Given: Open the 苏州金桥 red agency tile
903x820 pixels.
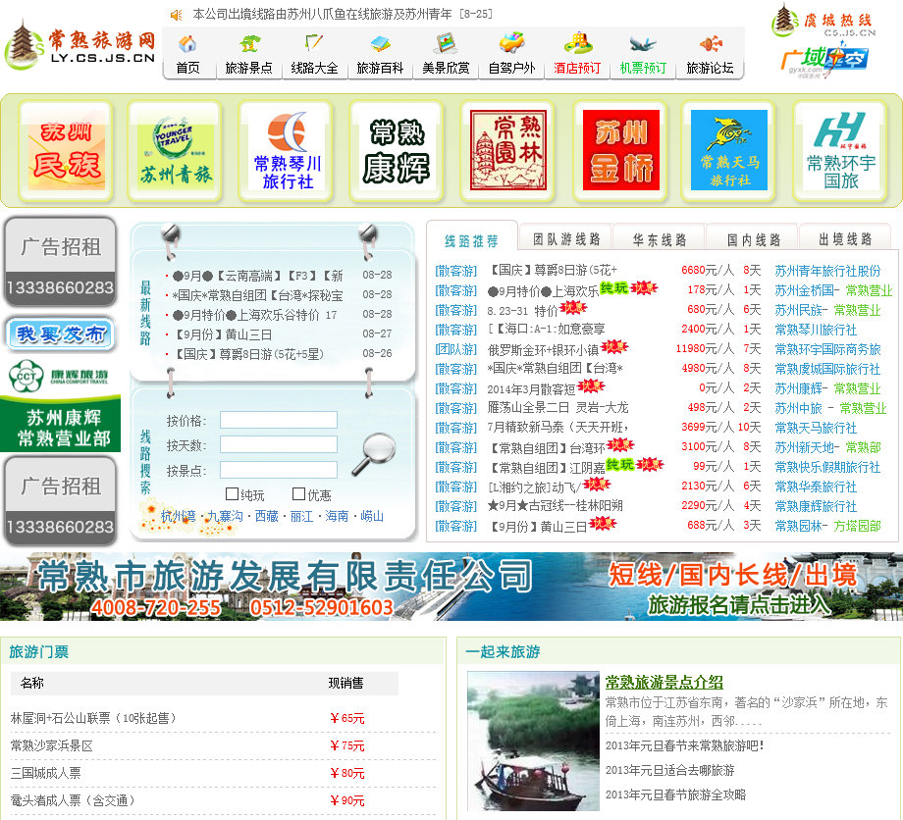Looking at the screenshot, I should click(x=620, y=151).
